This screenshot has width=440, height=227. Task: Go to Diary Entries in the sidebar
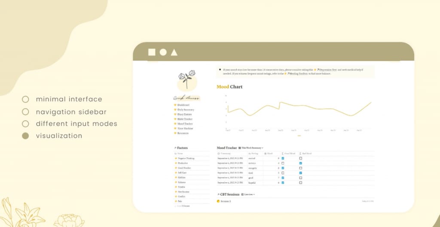coord(186,115)
